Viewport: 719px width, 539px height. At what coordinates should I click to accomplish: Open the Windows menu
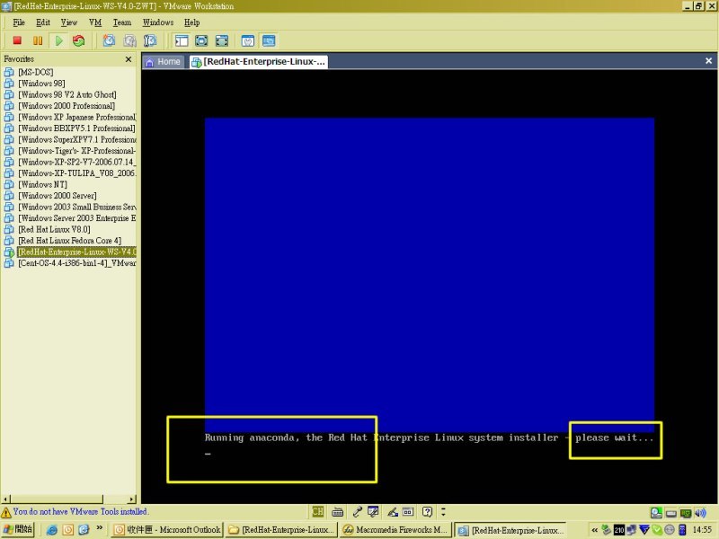[x=158, y=22]
